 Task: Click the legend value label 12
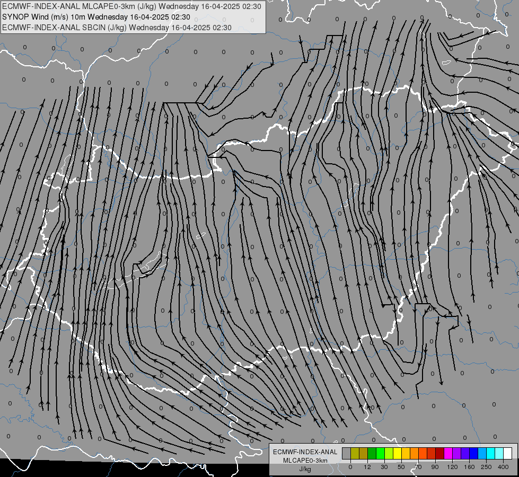tap(367, 467)
